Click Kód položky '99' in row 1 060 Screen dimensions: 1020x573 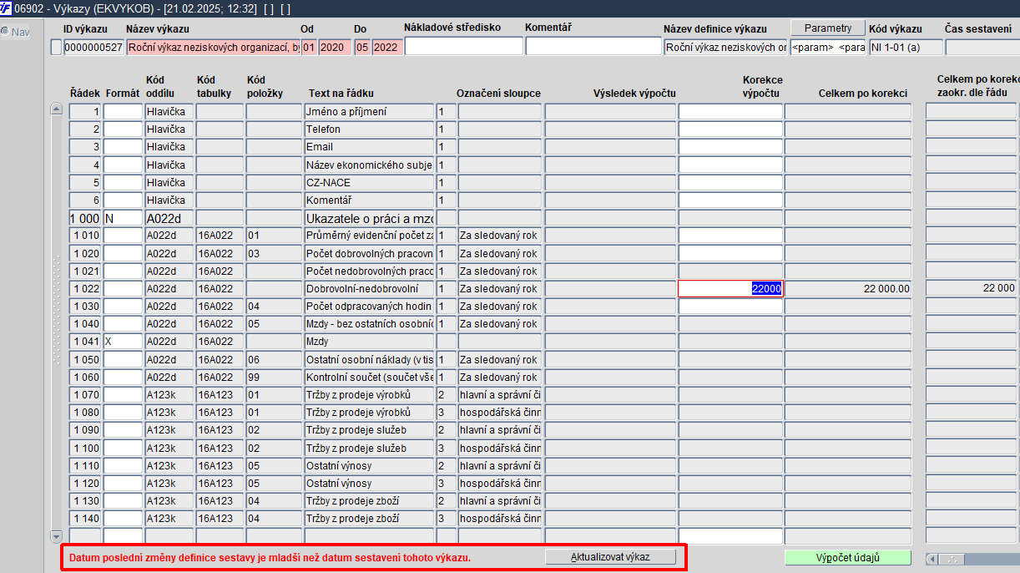(x=273, y=377)
